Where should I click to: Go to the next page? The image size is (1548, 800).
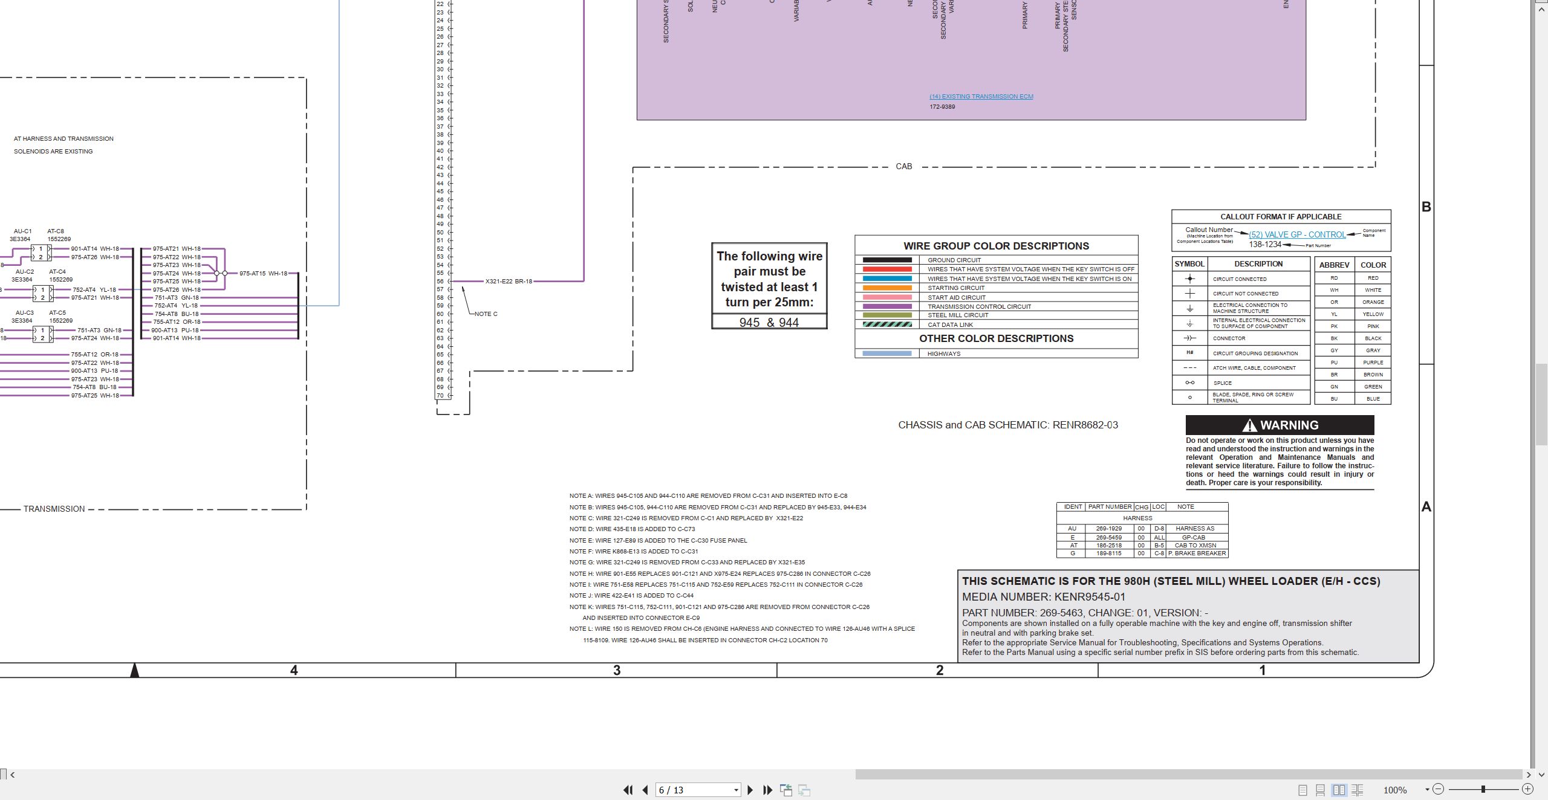[750, 790]
